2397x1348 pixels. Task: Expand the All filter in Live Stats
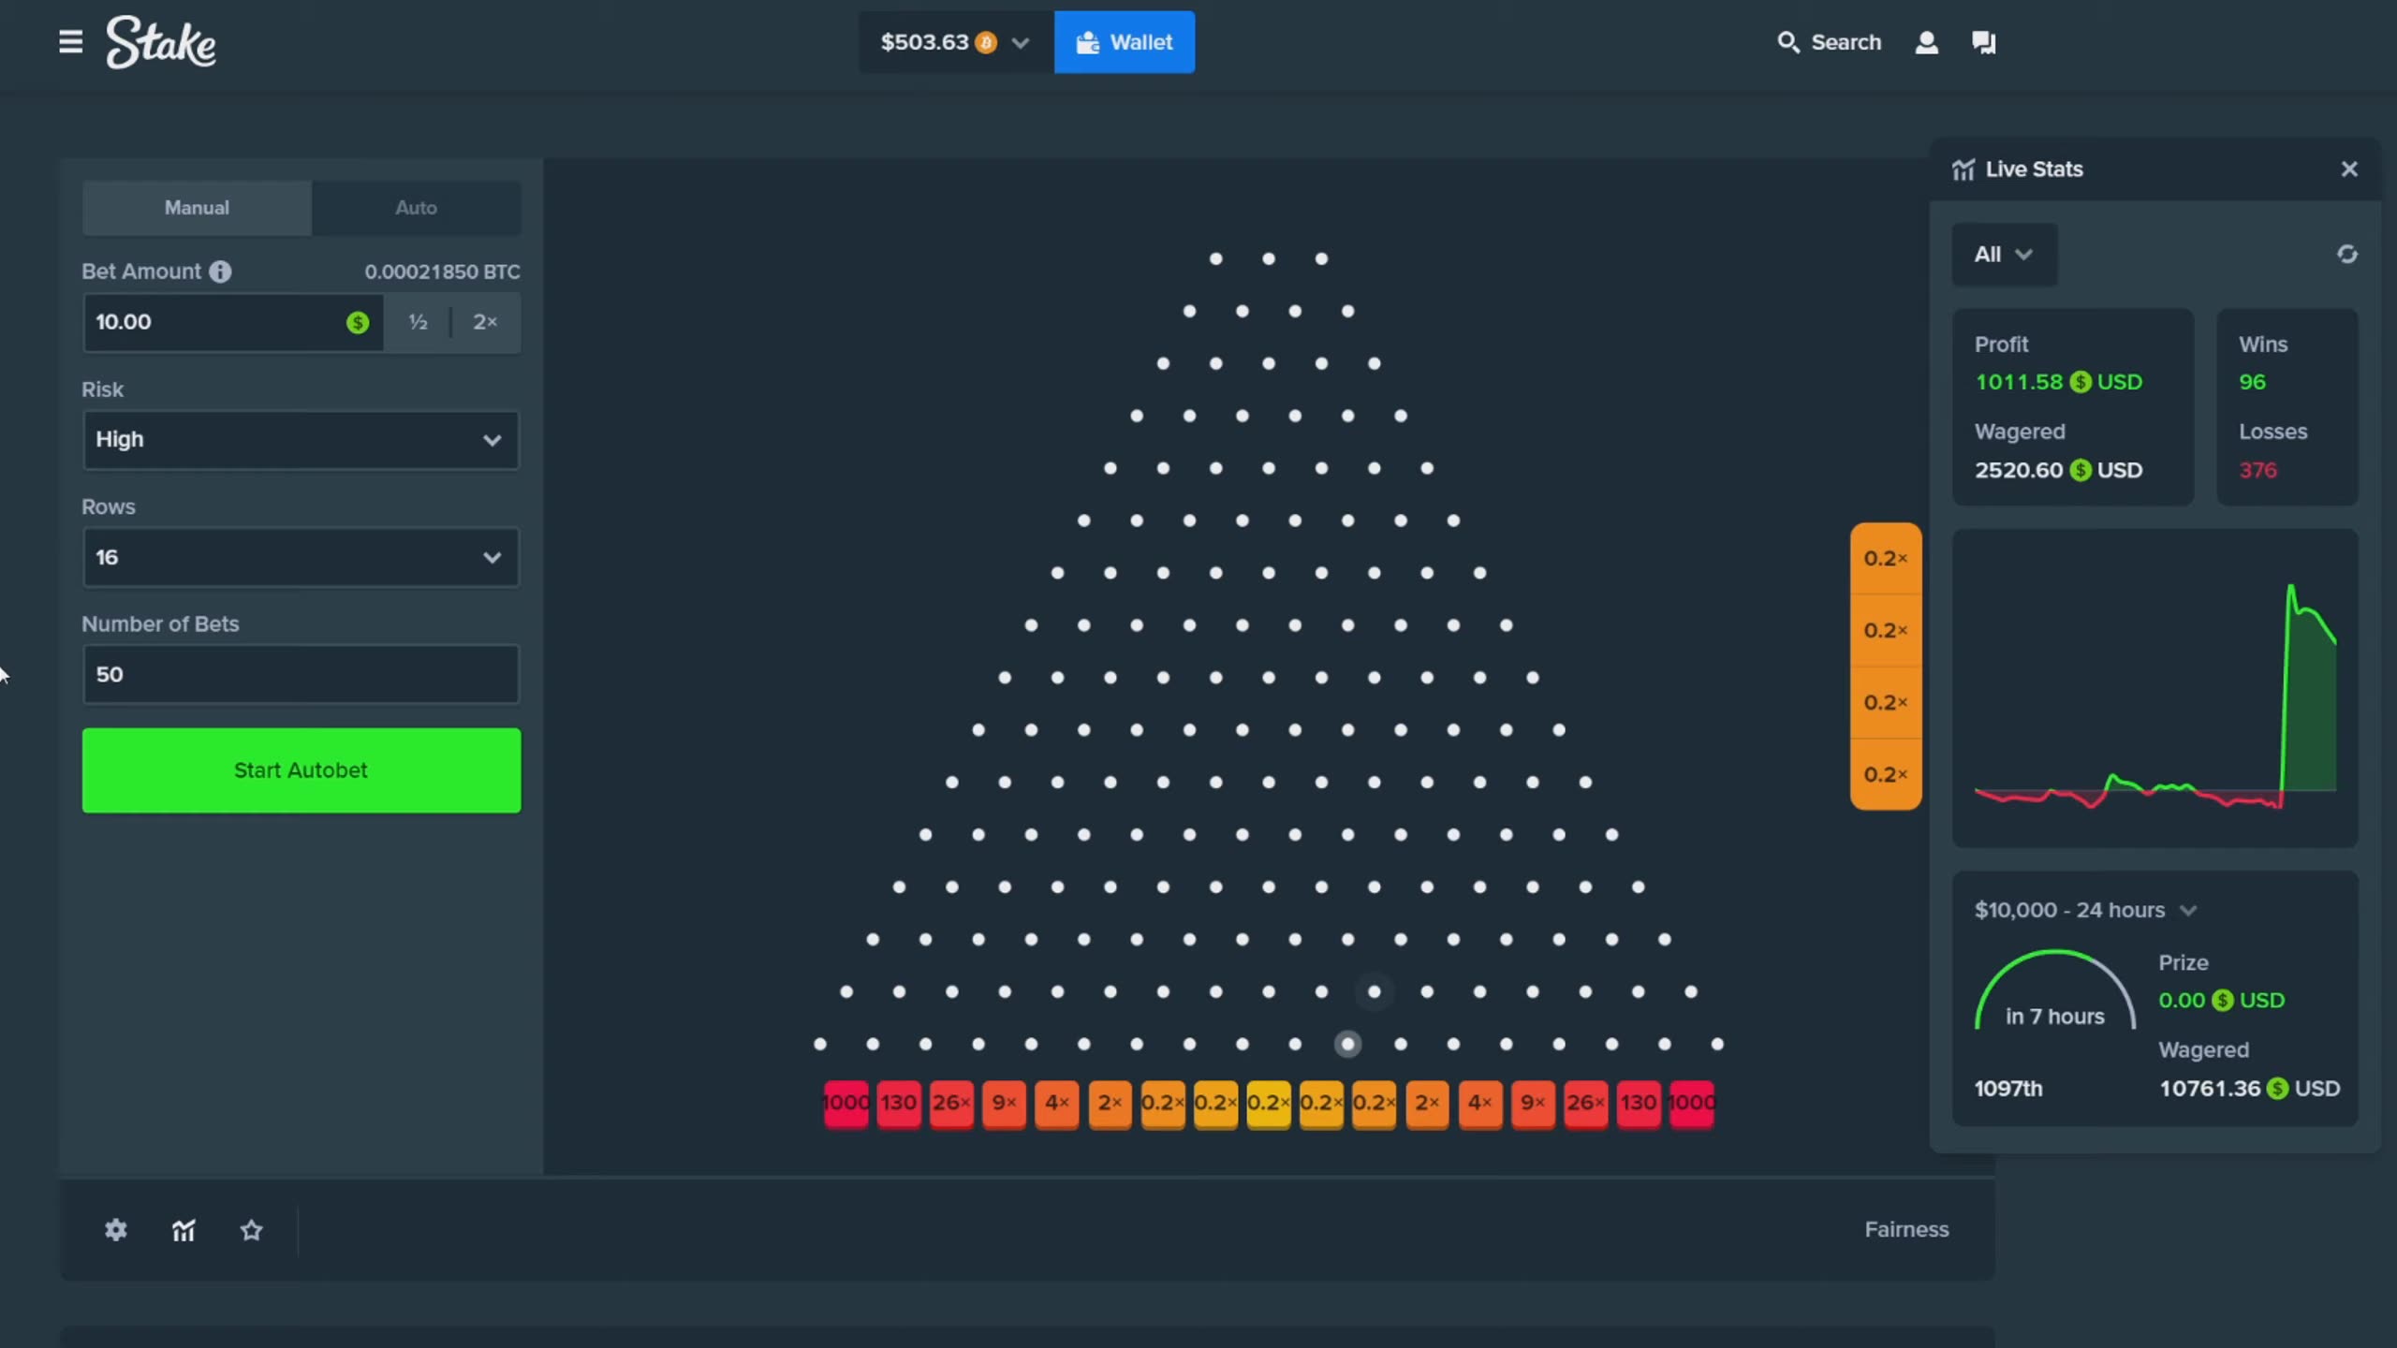click(x=2003, y=255)
